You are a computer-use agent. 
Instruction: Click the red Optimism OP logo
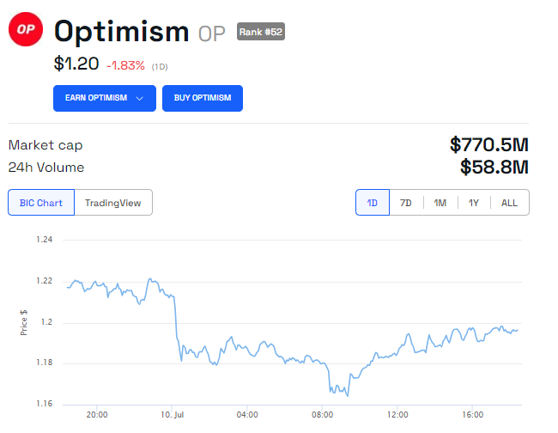click(24, 32)
